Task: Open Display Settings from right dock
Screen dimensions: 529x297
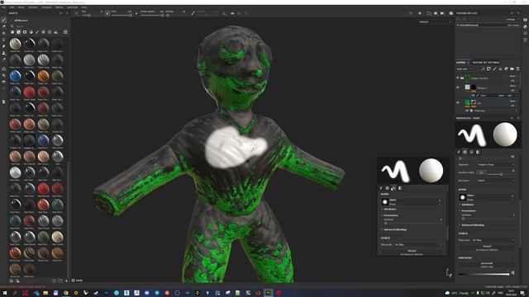Action: point(526,20)
